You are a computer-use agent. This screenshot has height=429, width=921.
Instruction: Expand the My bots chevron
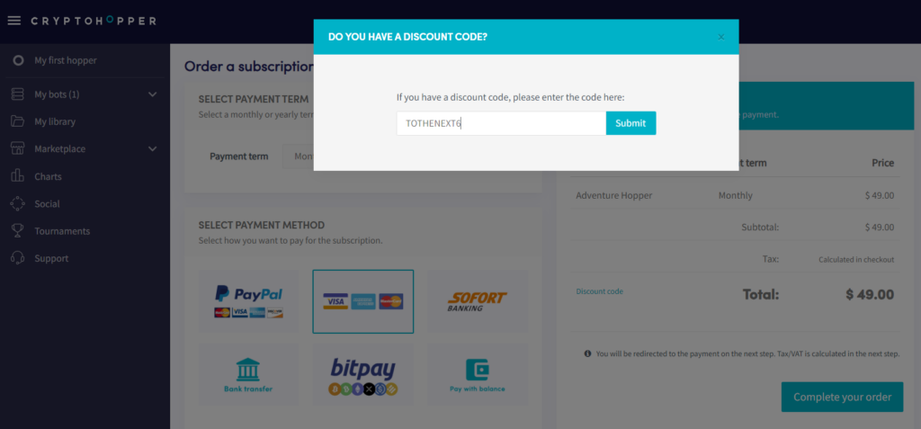[153, 94]
